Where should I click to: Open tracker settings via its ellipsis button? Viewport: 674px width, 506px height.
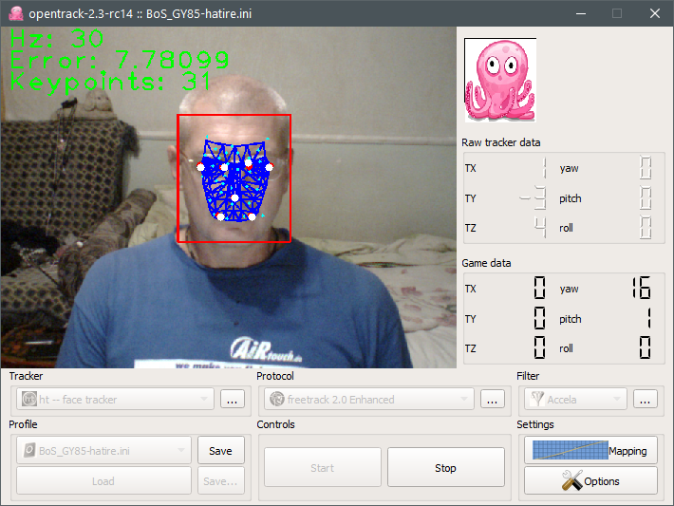point(233,400)
